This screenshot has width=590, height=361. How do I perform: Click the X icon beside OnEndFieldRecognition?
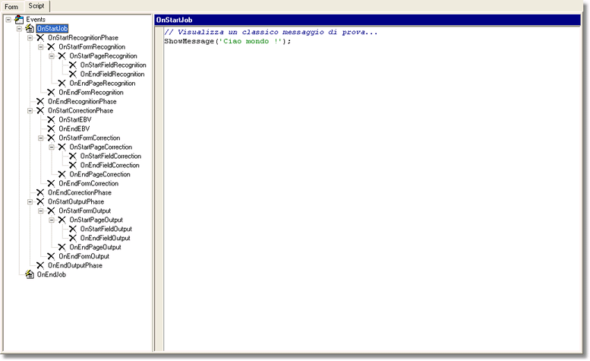(73, 74)
